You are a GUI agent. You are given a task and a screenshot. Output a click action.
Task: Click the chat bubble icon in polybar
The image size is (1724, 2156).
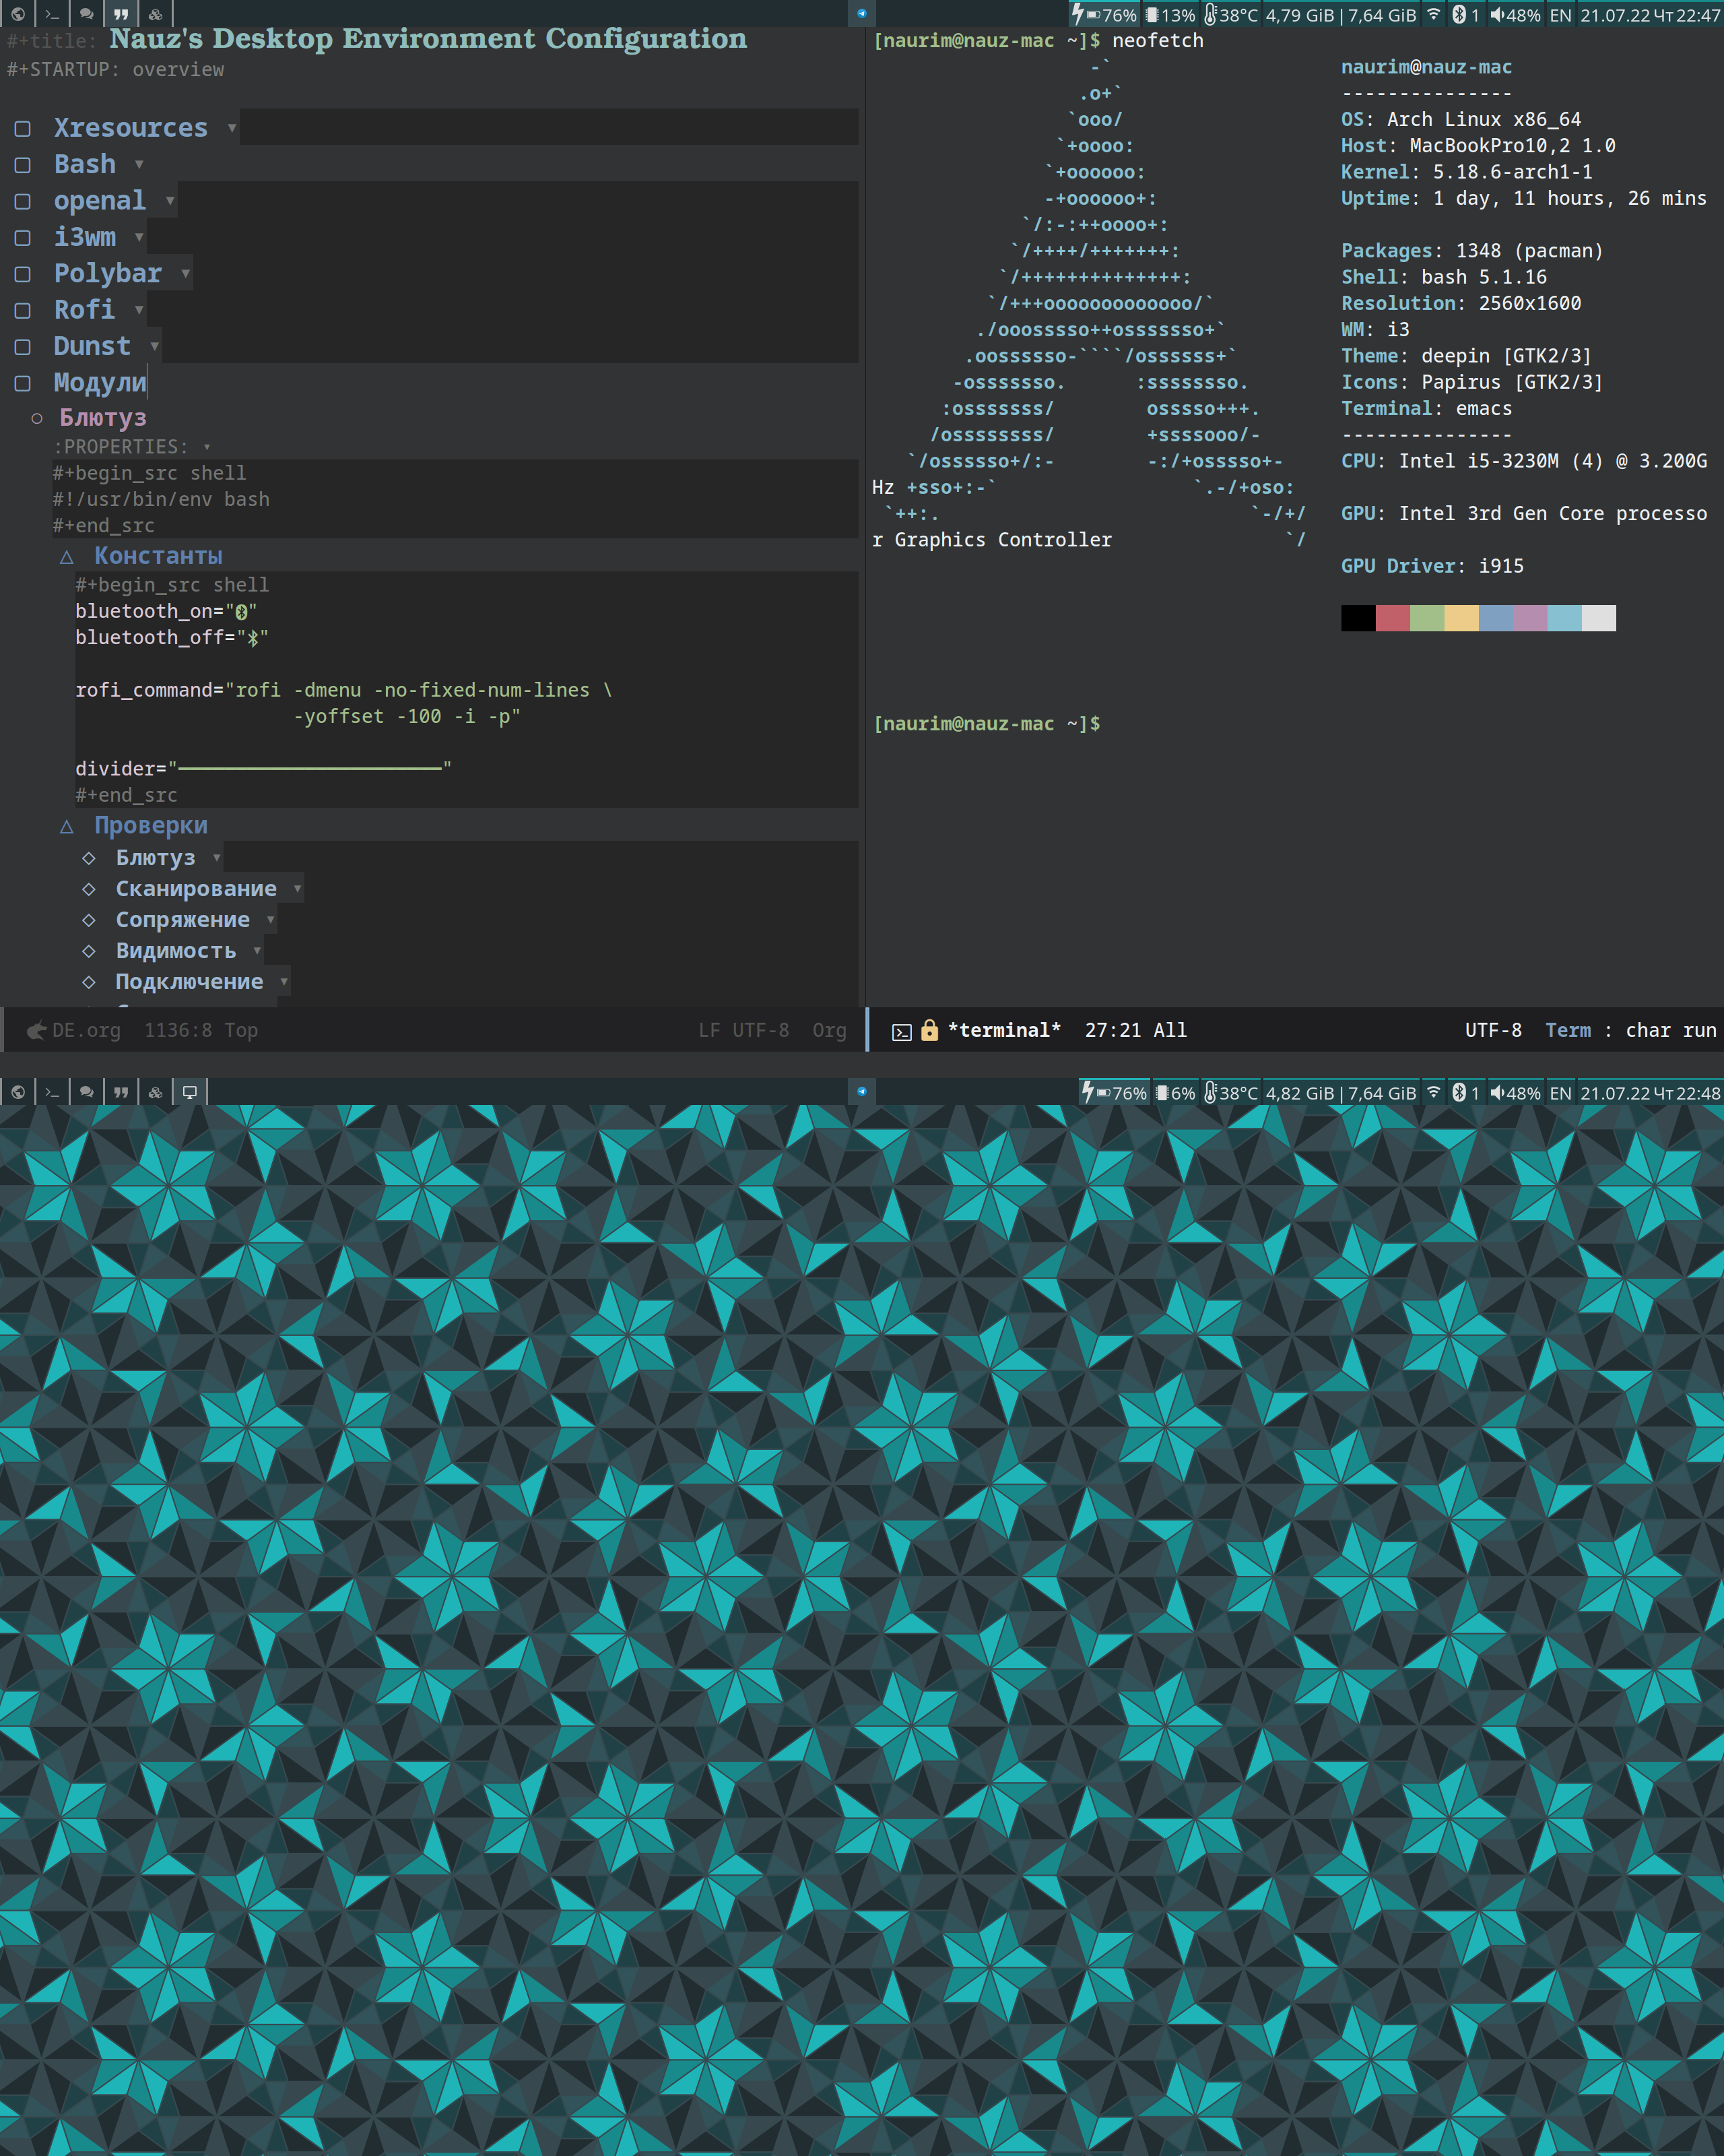(87, 14)
